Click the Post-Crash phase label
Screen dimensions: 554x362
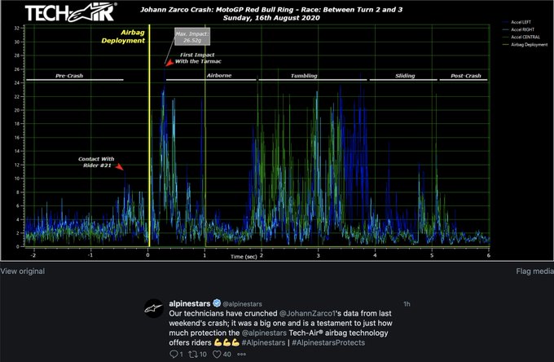pos(466,76)
